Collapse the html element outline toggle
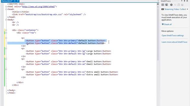 point(6,6)
